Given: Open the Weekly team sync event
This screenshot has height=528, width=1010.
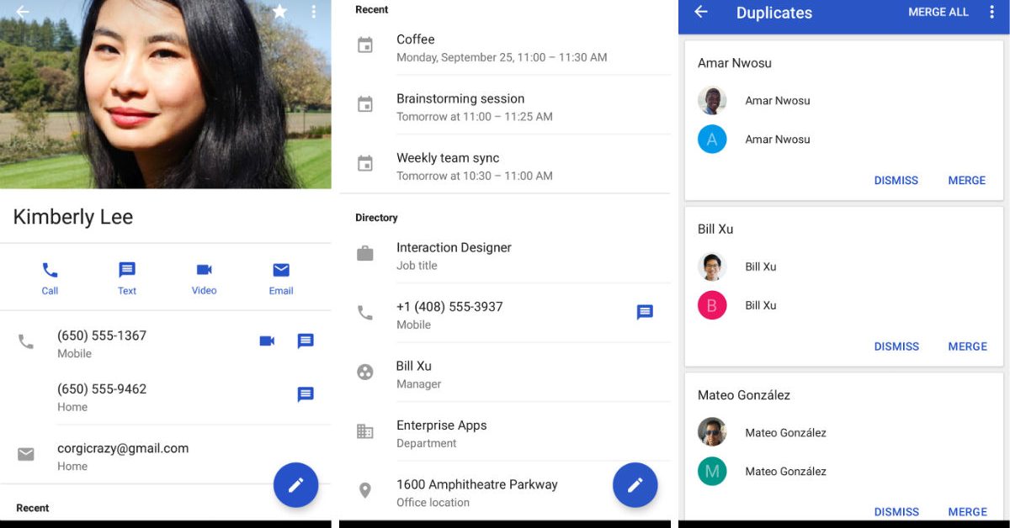Looking at the screenshot, I should 448,166.
